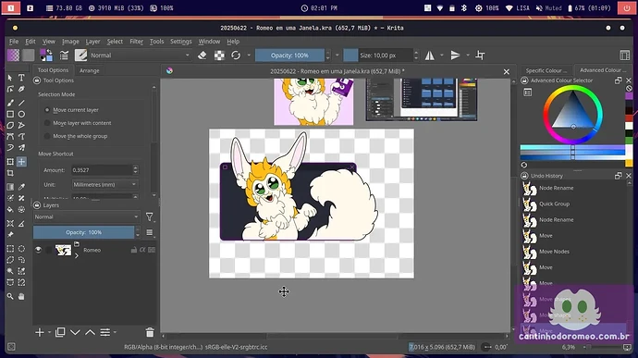Viewport: 638px width, 358px height.
Task: Toggle the eraser mode icon
Action: 202,56
